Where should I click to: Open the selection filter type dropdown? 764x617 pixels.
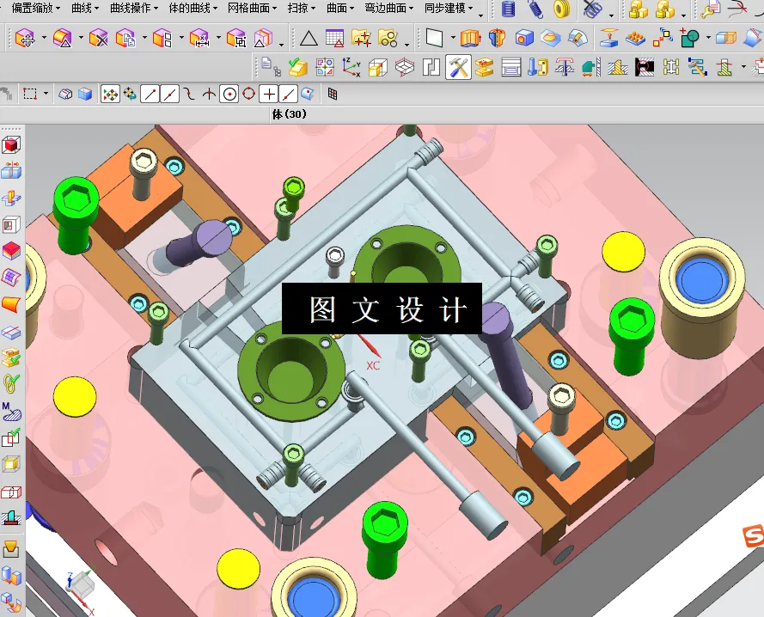[45, 95]
